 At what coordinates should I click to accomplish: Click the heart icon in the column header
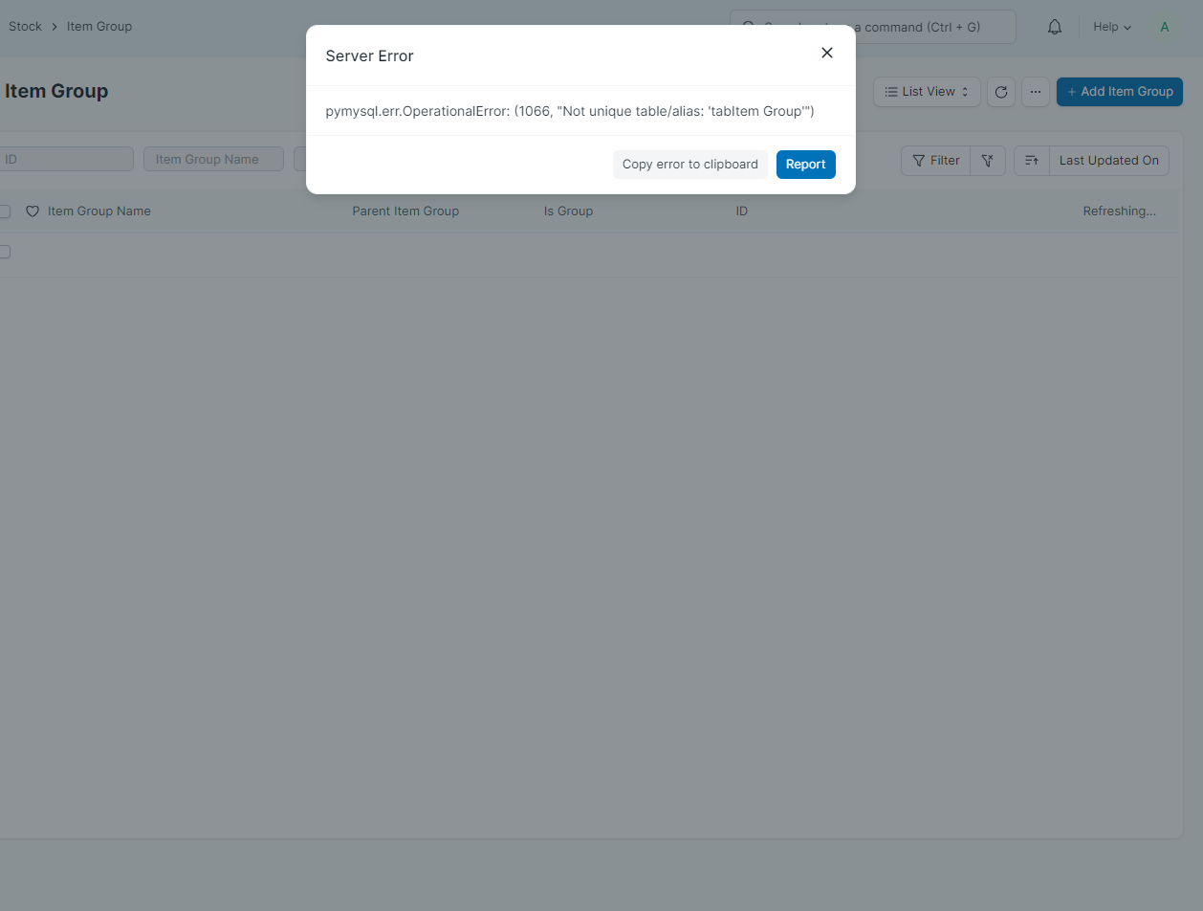(33, 211)
